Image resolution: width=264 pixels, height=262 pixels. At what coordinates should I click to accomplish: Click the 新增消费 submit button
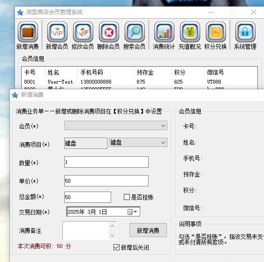coord(148,230)
